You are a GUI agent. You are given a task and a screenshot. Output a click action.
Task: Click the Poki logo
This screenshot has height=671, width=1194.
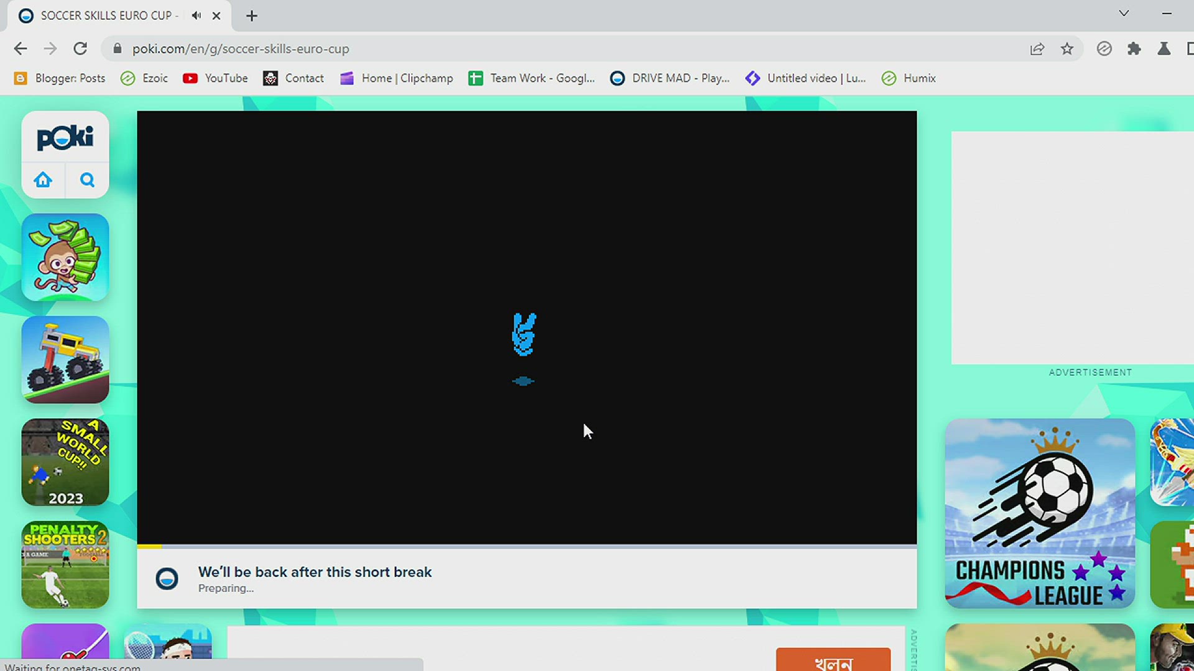pyautogui.click(x=65, y=137)
